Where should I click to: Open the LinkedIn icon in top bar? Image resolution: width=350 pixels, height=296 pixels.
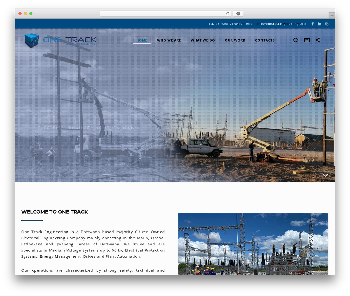click(319, 24)
